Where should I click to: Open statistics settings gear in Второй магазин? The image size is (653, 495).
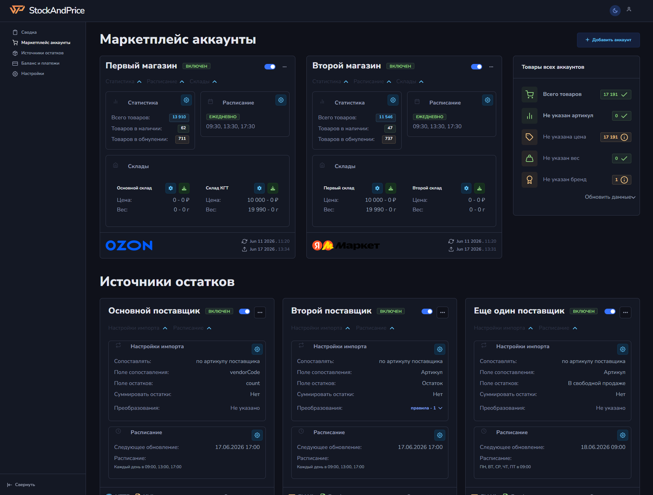(393, 100)
